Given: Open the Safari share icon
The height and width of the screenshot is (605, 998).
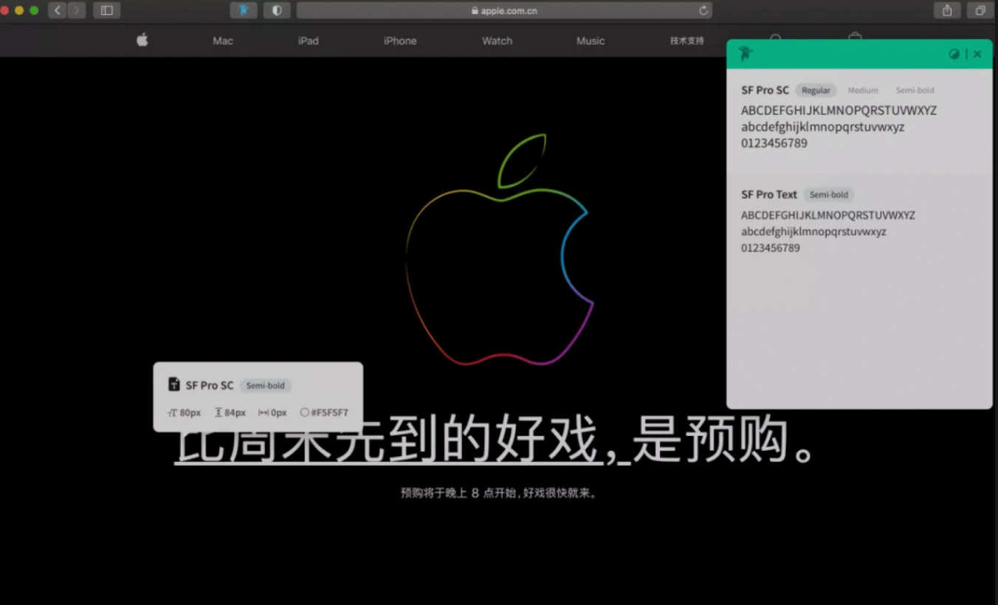Looking at the screenshot, I should tap(947, 10).
